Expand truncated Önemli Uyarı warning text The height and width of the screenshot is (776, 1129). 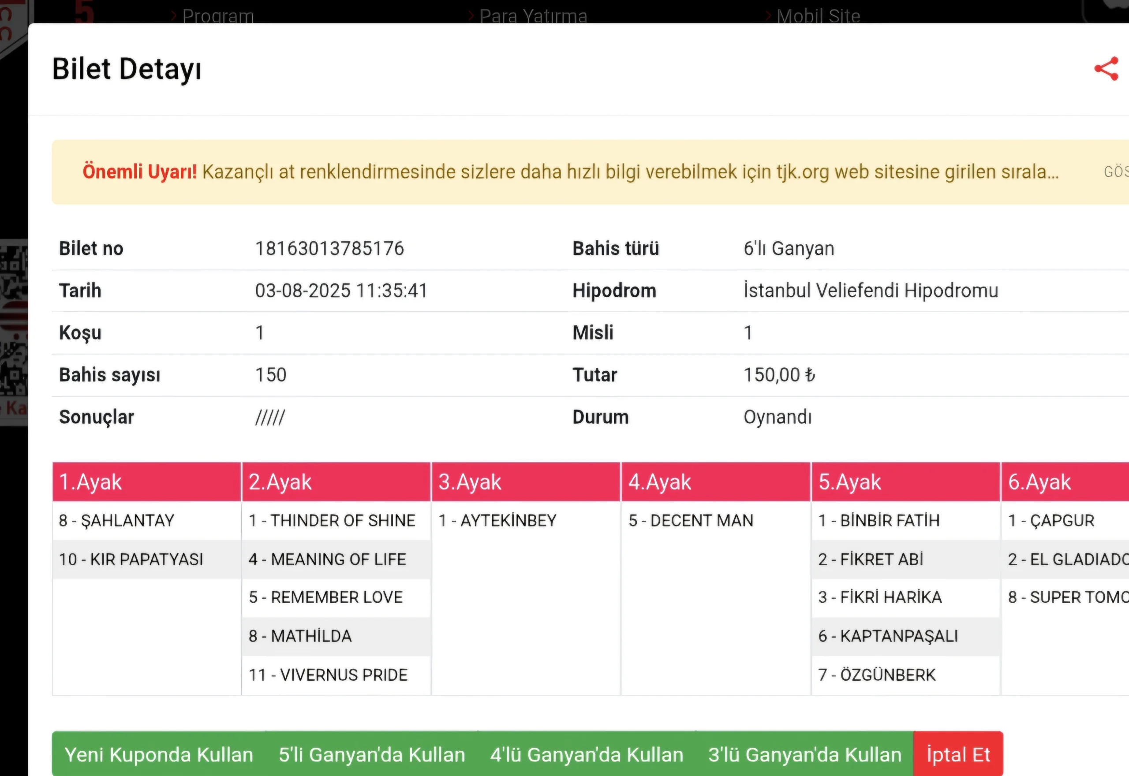(x=1116, y=172)
